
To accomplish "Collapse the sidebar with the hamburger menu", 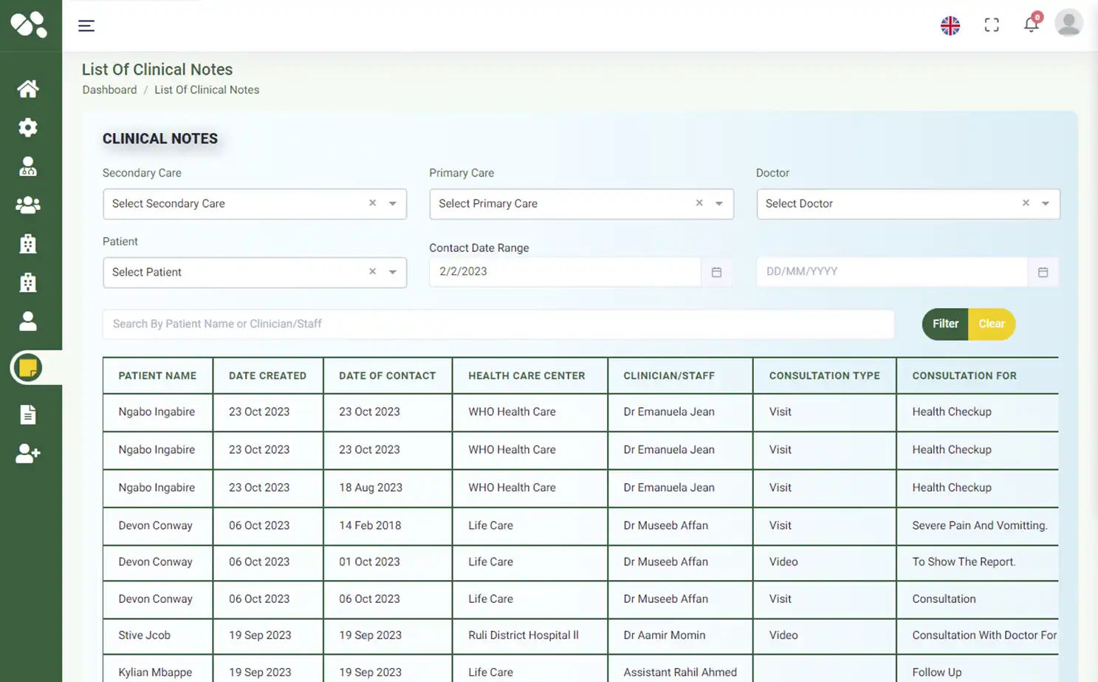I will pos(86,25).
